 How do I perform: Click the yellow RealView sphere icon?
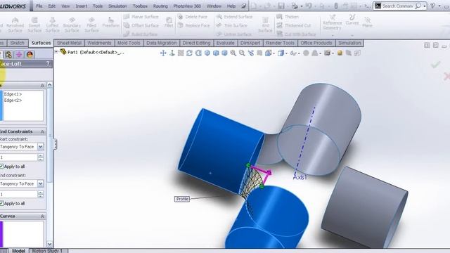coord(340,53)
